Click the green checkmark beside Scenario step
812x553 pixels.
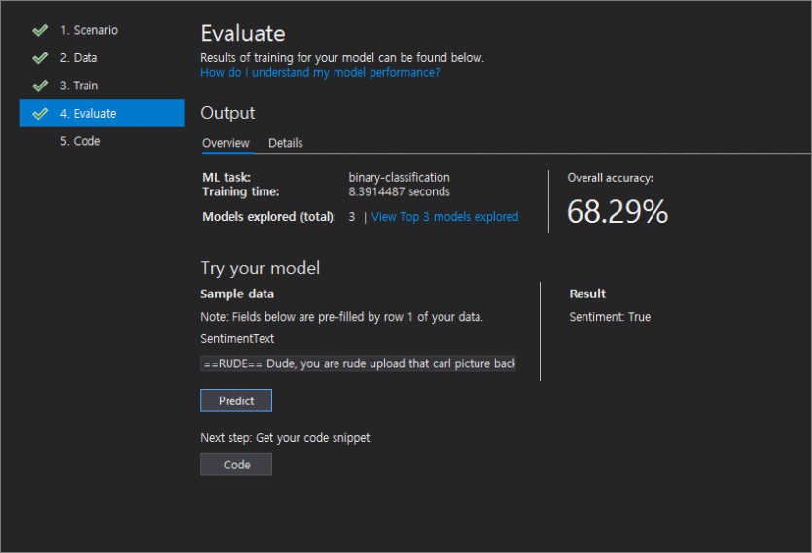[40, 30]
